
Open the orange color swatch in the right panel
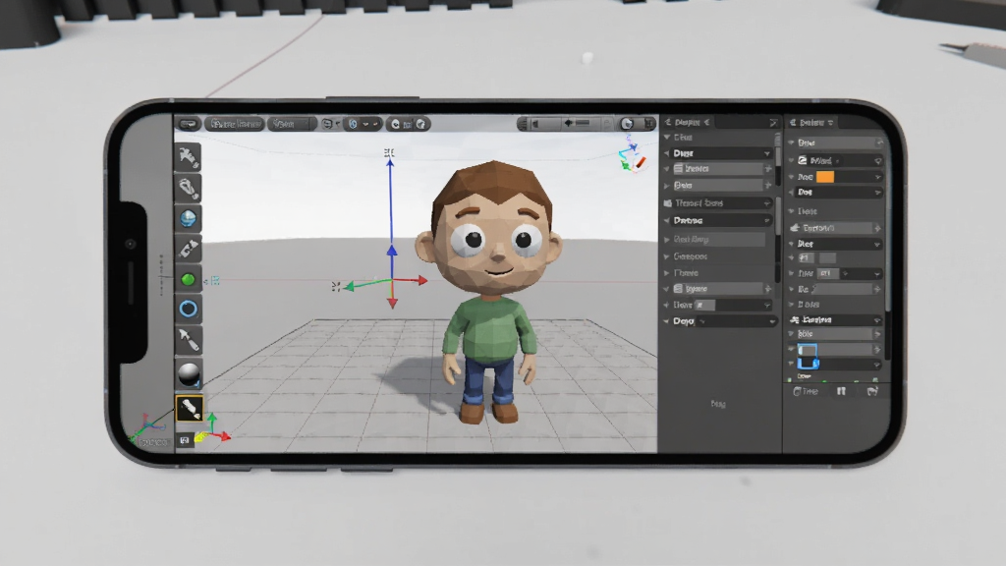tap(825, 177)
